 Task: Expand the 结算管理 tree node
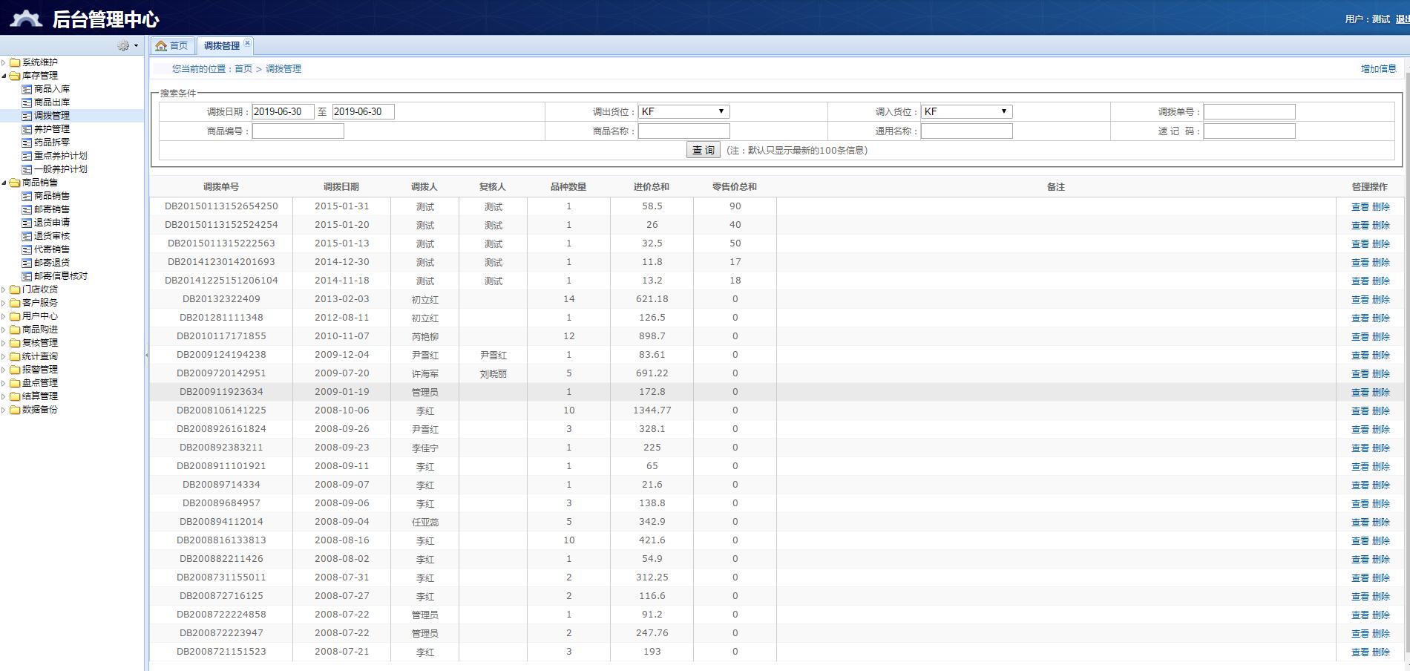point(4,396)
